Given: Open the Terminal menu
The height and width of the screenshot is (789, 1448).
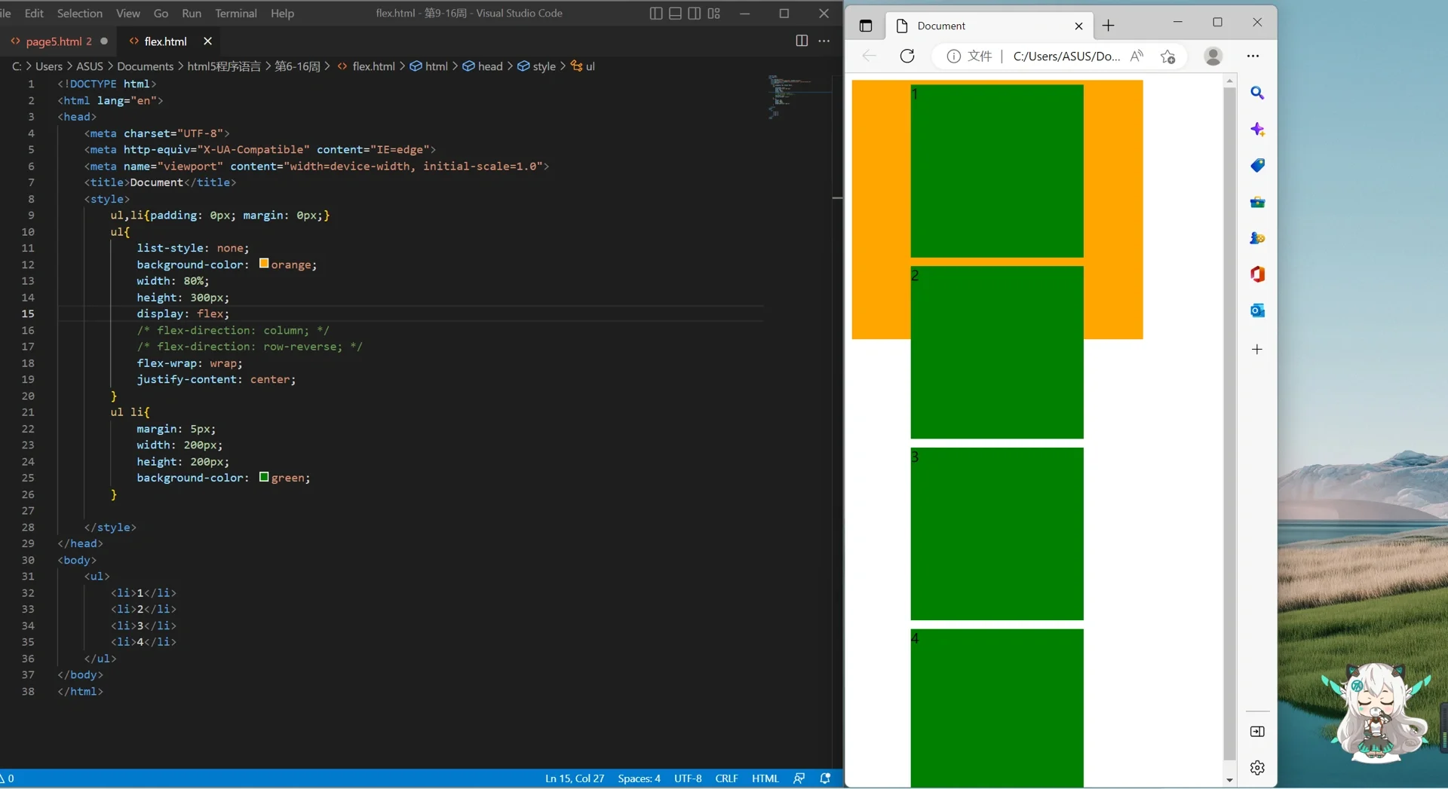Looking at the screenshot, I should point(236,13).
